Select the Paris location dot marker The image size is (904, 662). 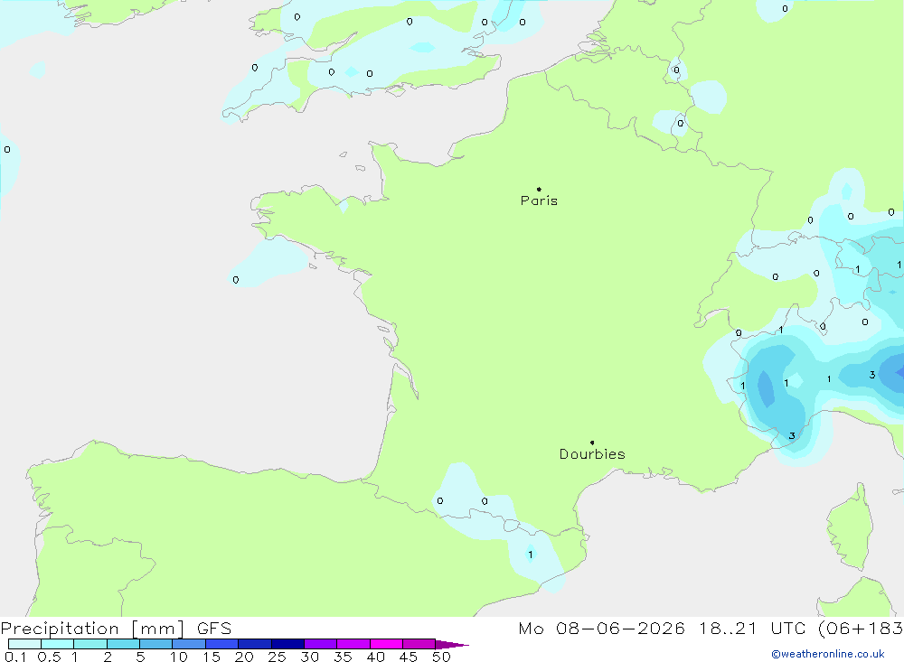(x=539, y=189)
